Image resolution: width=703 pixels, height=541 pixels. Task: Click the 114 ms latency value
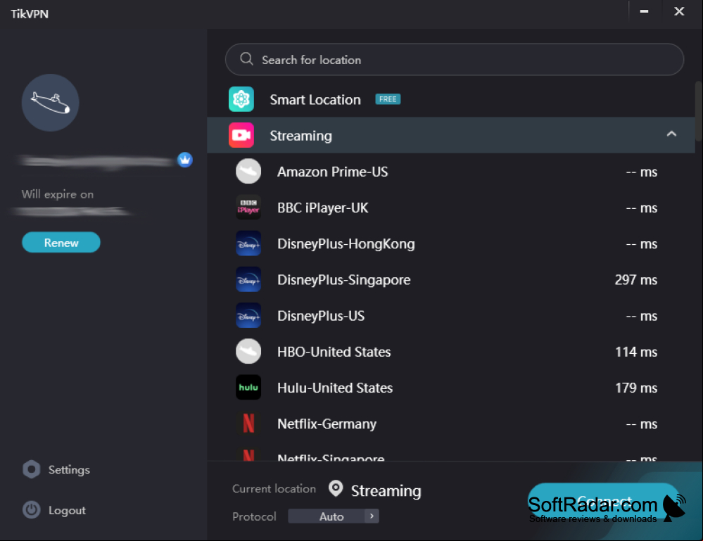[635, 352]
